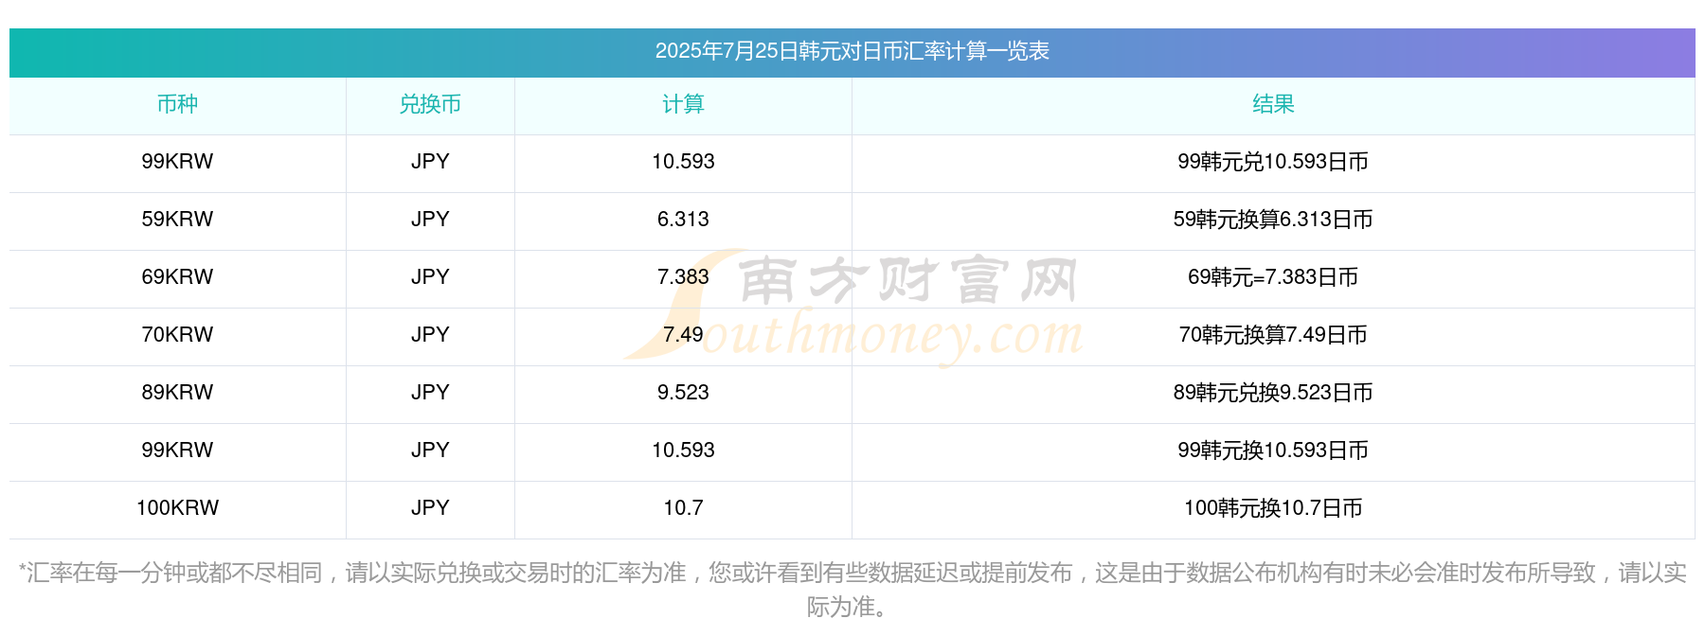
Task: Select the value 7.49 in 计算 column
Action: 683,335
